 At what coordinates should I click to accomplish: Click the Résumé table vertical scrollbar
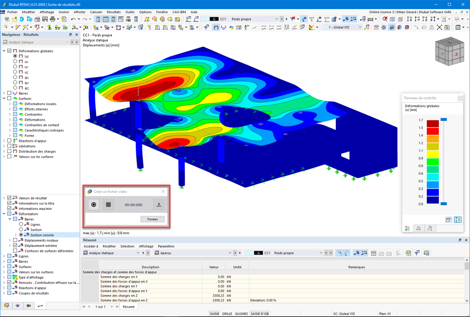[x=467, y=280]
